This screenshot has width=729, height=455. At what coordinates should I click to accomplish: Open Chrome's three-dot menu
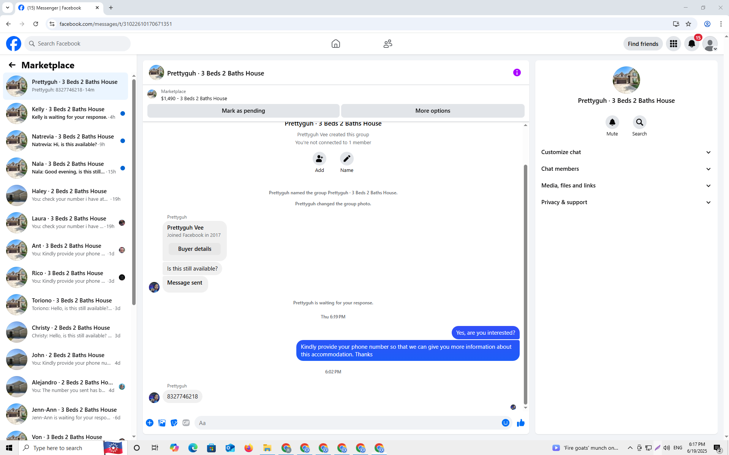[x=721, y=24]
